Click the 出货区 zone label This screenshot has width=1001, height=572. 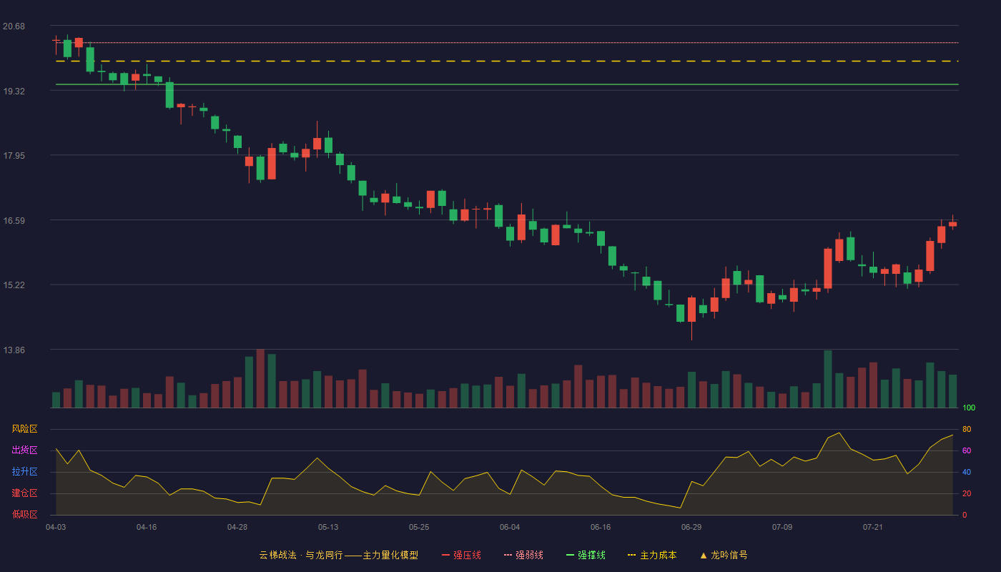[x=24, y=450]
